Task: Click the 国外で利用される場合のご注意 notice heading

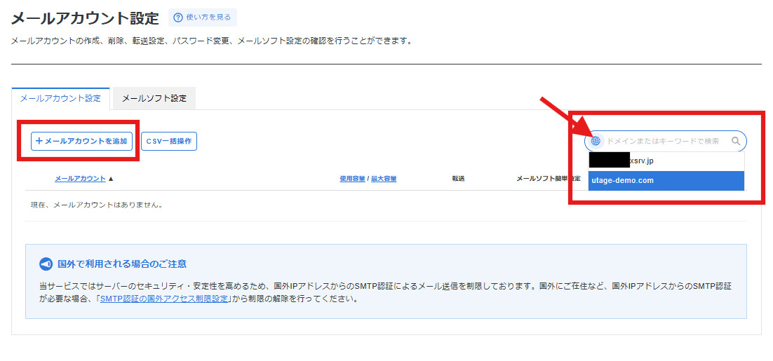Action: (122, 264)
